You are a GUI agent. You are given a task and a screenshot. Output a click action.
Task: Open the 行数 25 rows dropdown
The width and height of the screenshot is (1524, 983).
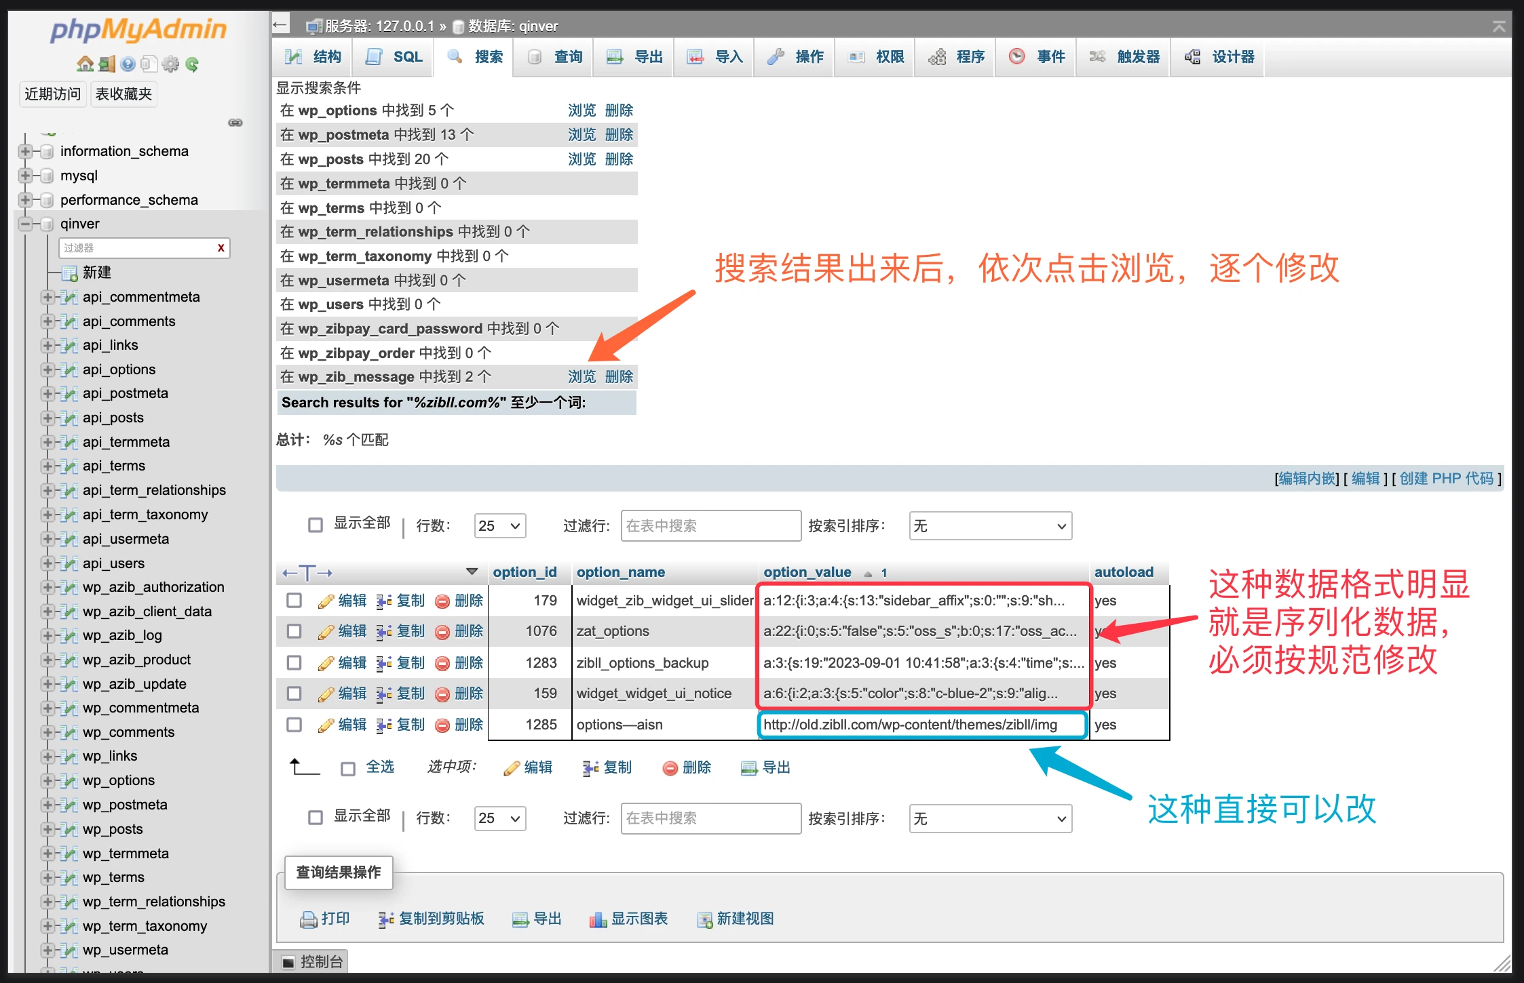[499, 525]
